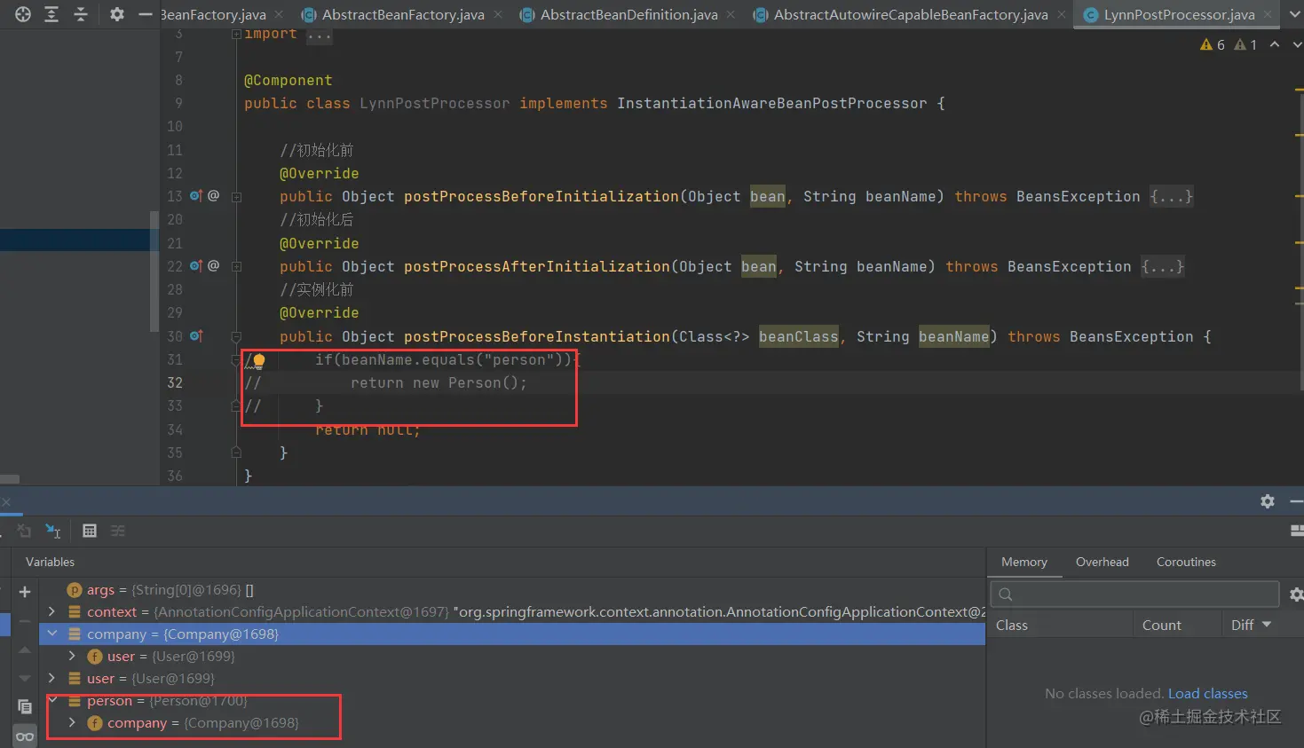The image size is (1304, 748).
Task: Toggle show watches glasses icon
Action: (25, 736)
